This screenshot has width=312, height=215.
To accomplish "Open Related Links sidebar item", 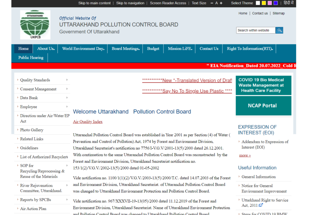I will 32,139.
